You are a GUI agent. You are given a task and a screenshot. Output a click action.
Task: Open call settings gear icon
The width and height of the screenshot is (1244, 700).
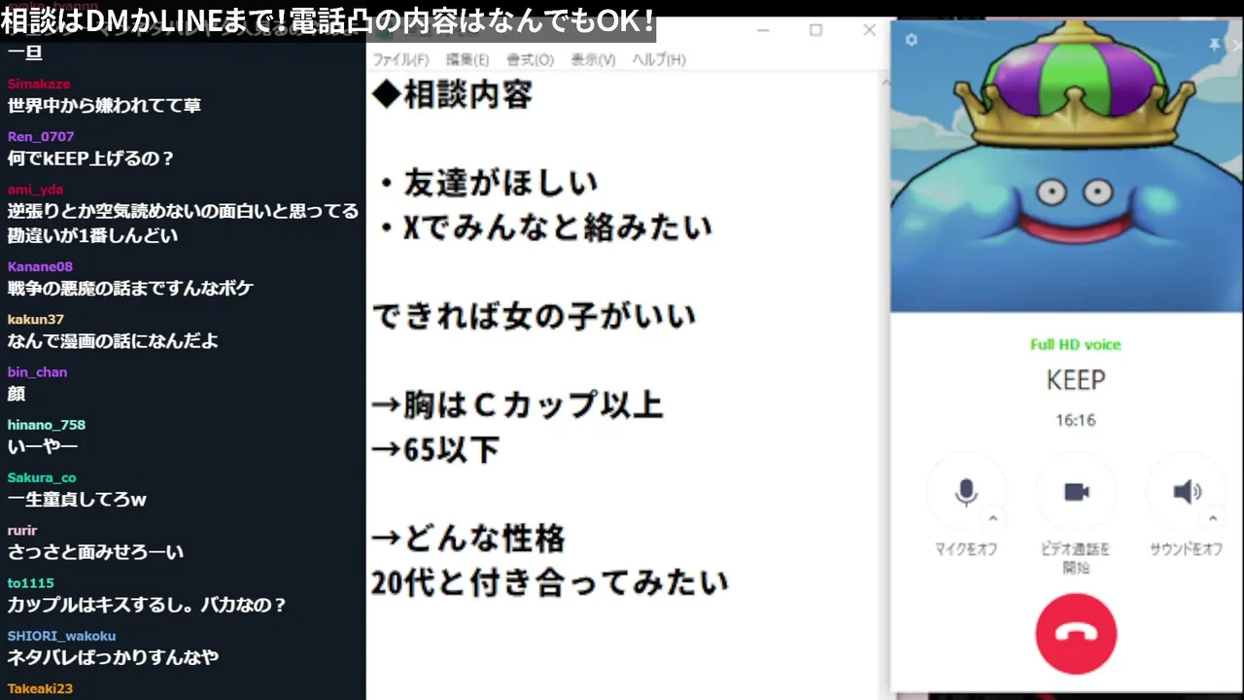911,40
